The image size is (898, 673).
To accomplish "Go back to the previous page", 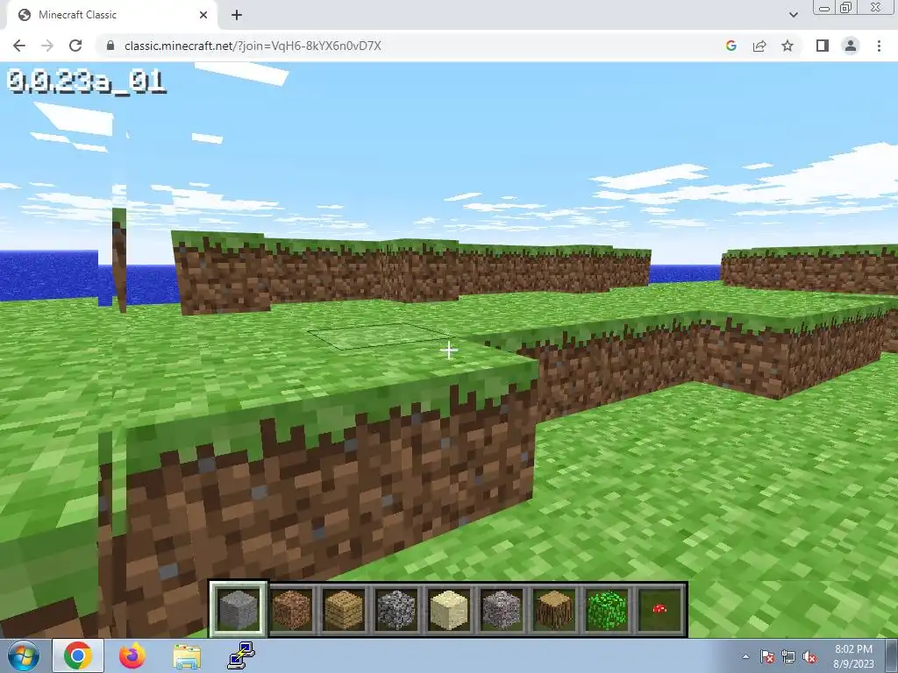I will [19, 46].
